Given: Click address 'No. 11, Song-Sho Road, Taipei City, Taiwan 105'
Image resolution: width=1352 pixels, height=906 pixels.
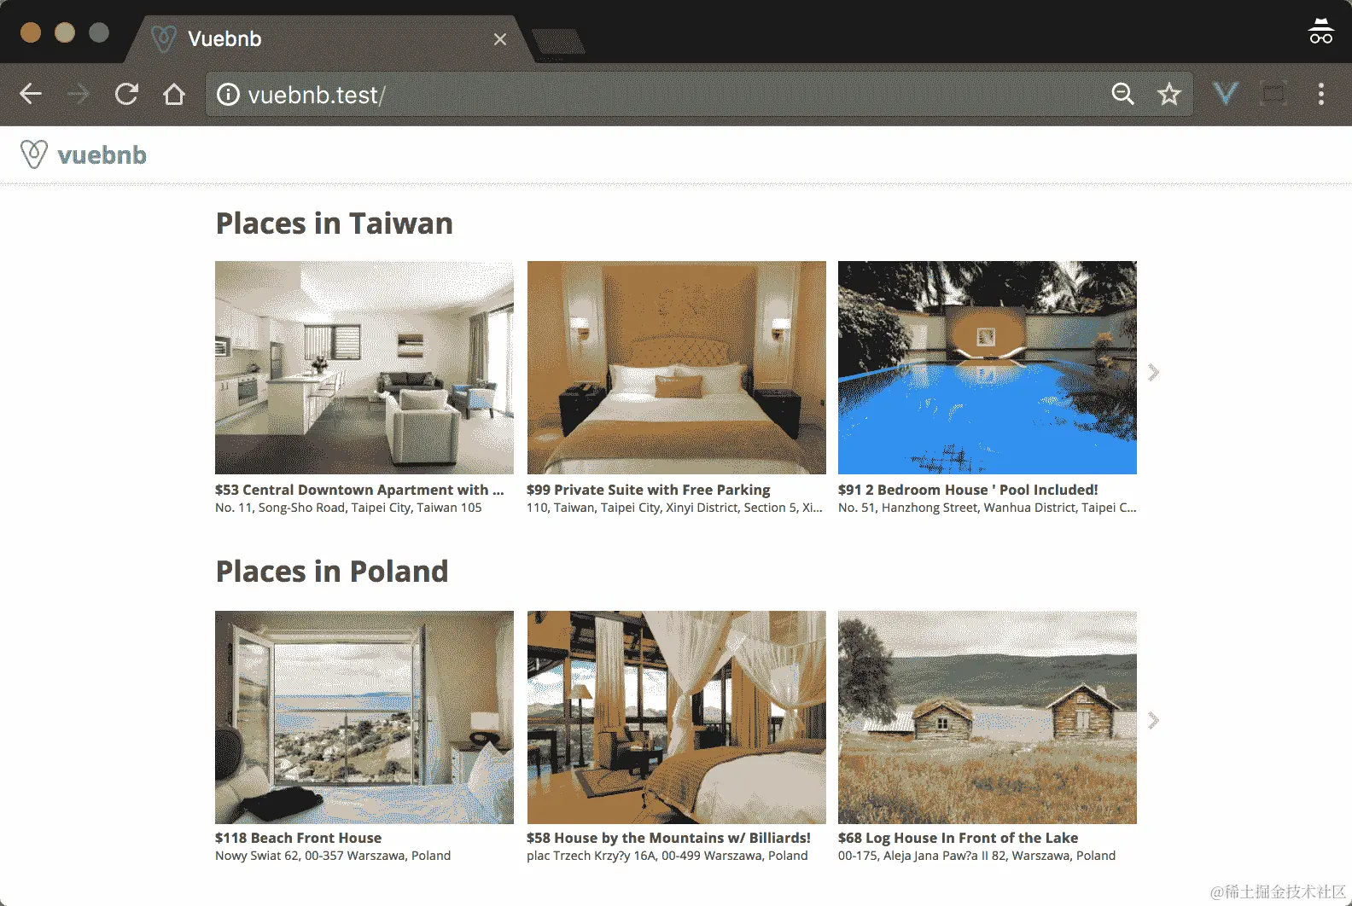Looking at the screenshot, I should tap(348, 508).
